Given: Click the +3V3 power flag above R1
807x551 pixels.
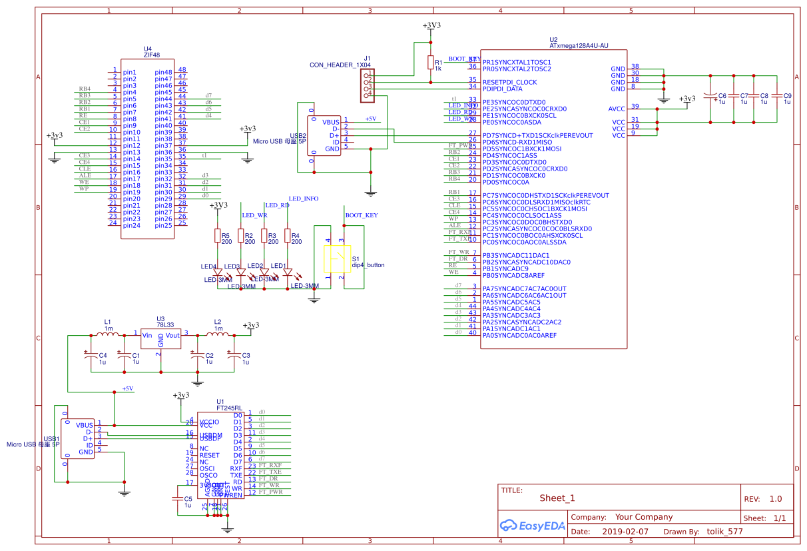Looking at the screenshot, I should (x=429, y=27).
